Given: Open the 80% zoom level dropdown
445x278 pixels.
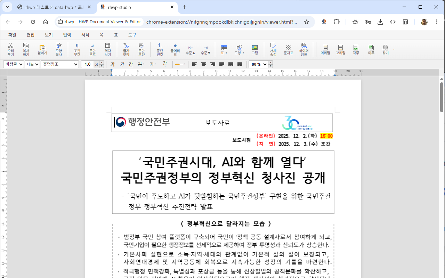Looking at the screenshot, I should 259,64.
